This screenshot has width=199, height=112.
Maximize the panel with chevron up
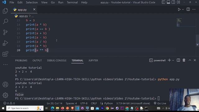tap(190, 60)
